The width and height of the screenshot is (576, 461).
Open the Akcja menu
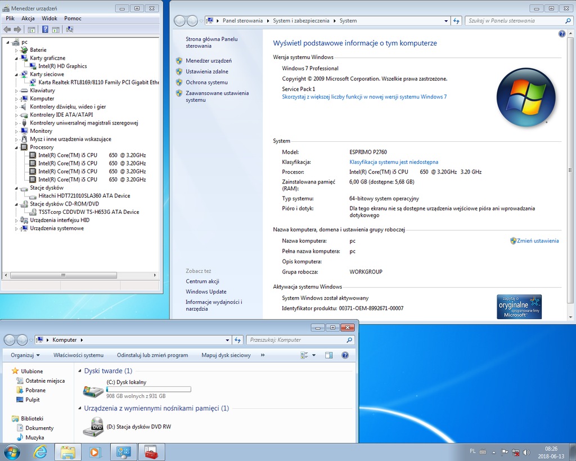tap(28, 19)
